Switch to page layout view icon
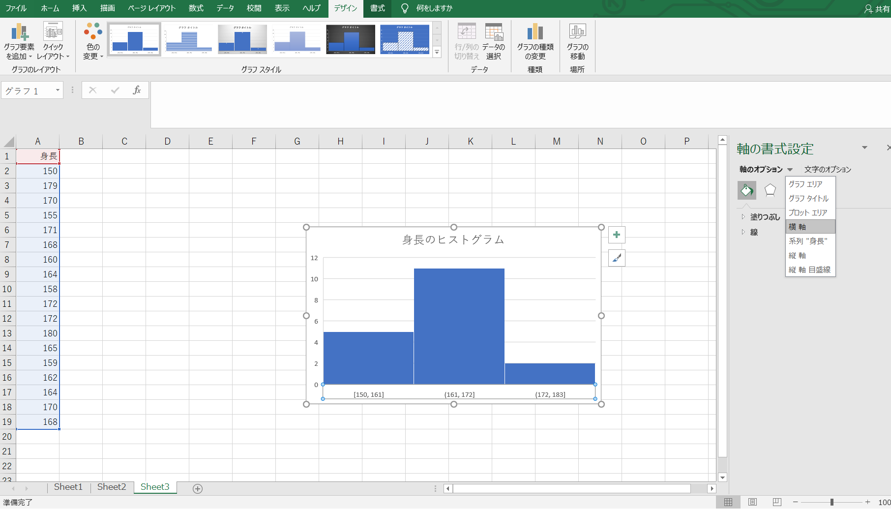The width and height of the screenshot is (891, 509). tap(752, 502)
